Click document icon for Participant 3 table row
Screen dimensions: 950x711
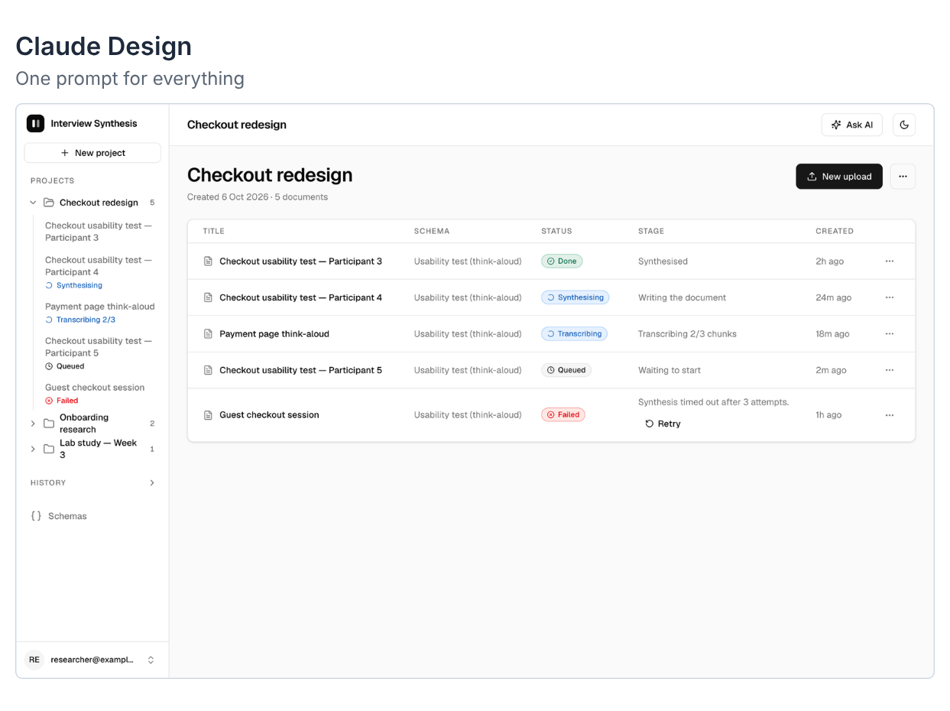pos(208,261)
